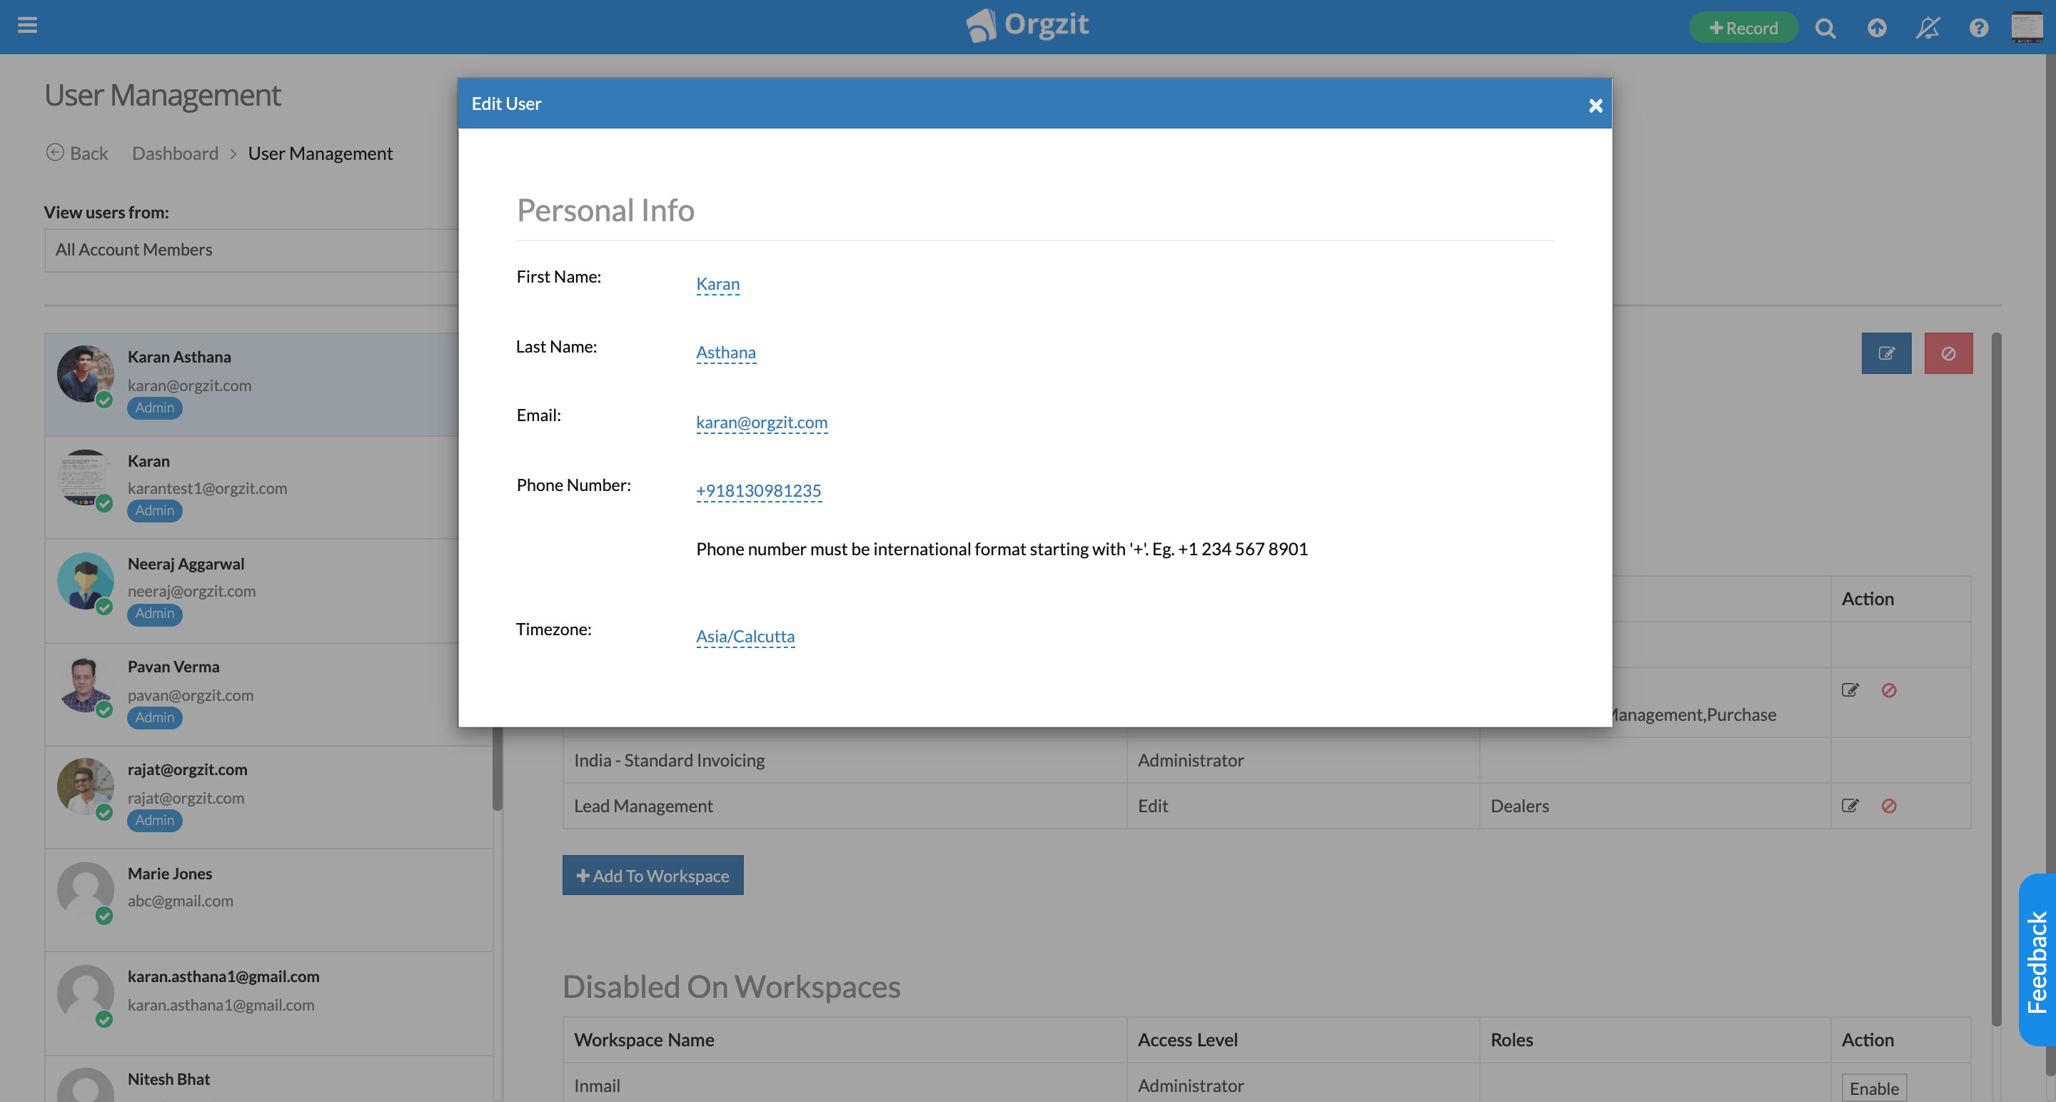Click green status check on Karan Asthana
Image resolution: width=2056 pixels, height=1102 pixels.
coord(104,400)
